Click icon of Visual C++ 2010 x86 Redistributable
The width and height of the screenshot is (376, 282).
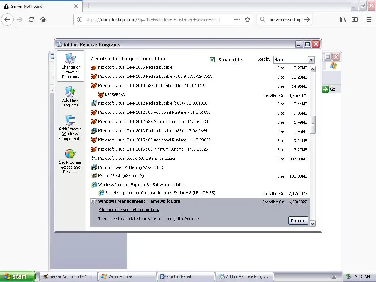(x=94, y=86)
